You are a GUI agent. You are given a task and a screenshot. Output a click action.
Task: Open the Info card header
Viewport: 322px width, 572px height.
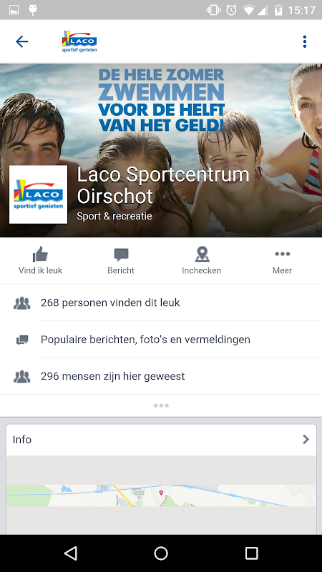pyautogui.click(x=161, y=440)
